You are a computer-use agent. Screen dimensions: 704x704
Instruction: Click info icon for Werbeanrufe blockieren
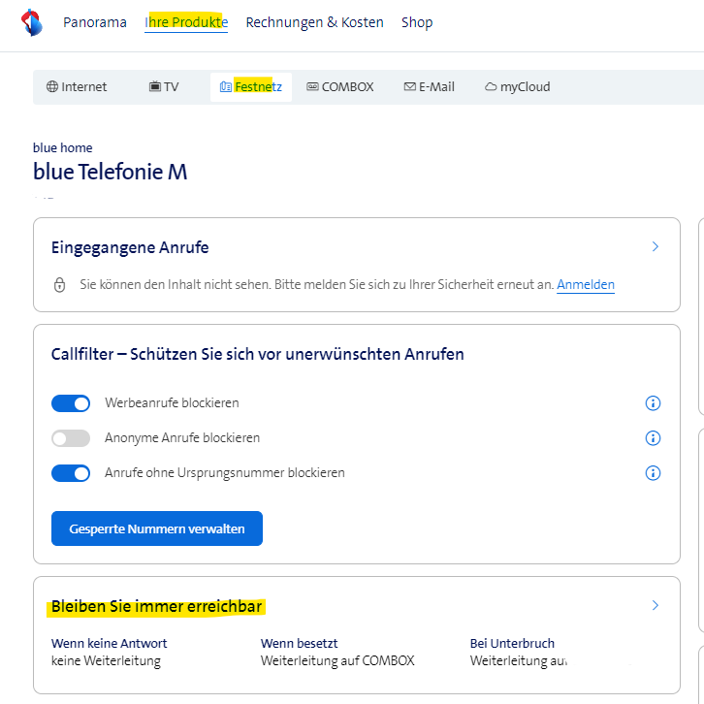[653, 403]
